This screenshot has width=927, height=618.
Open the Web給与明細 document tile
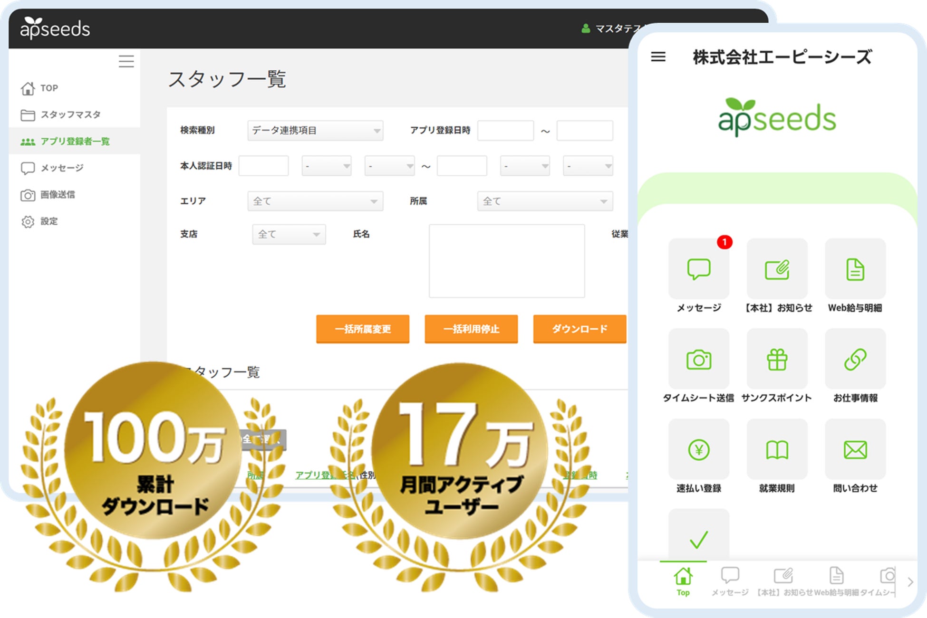click(x=855, y=269)
